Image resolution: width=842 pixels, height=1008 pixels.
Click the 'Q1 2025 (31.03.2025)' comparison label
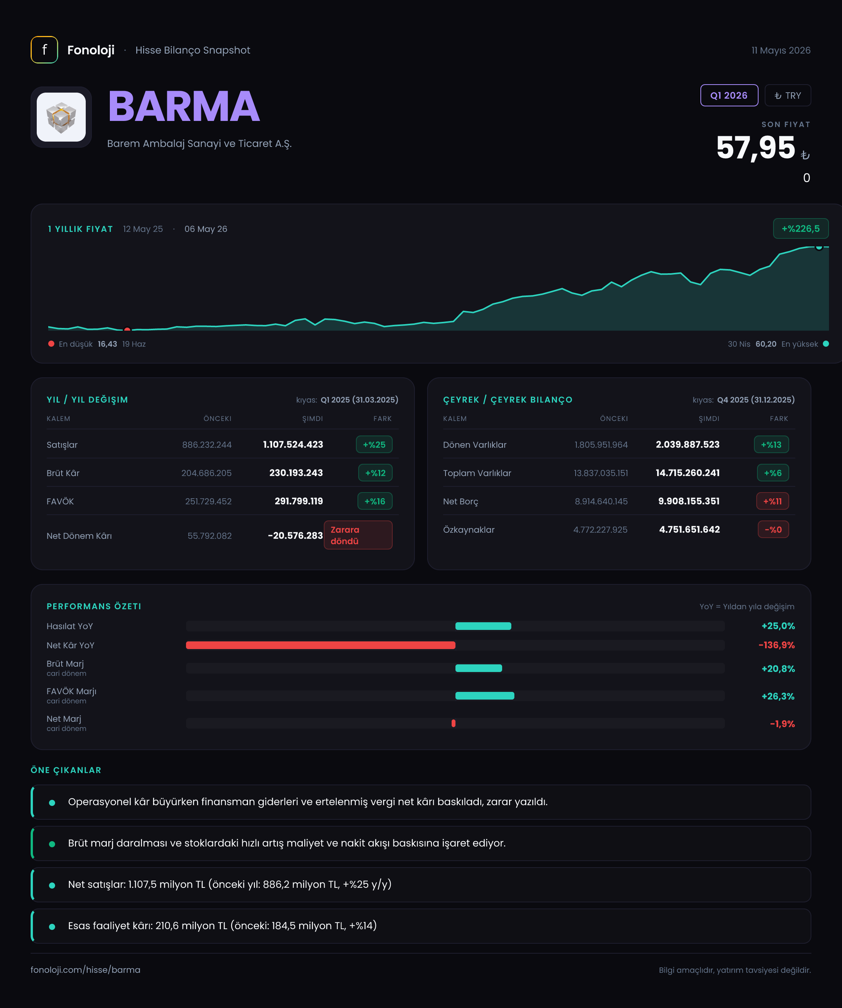coord(359,400)
